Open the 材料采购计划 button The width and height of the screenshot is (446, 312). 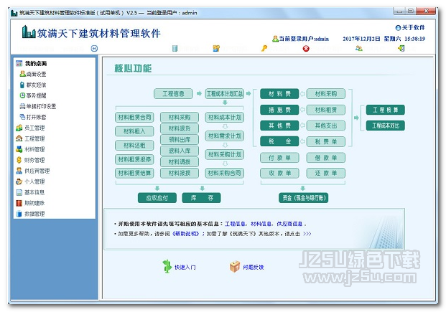(224, 154)
